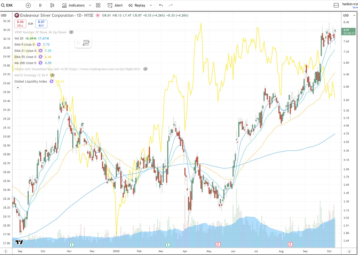The image size is (358, 255).
Task: Click the add symbol plus icon
Action: (28, 5)
